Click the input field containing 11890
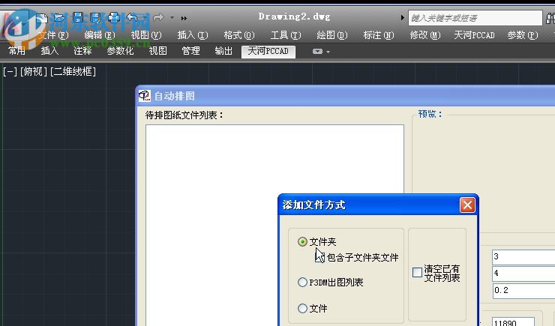The height and width of the screenshot is (326, 555). click(513, 322)
